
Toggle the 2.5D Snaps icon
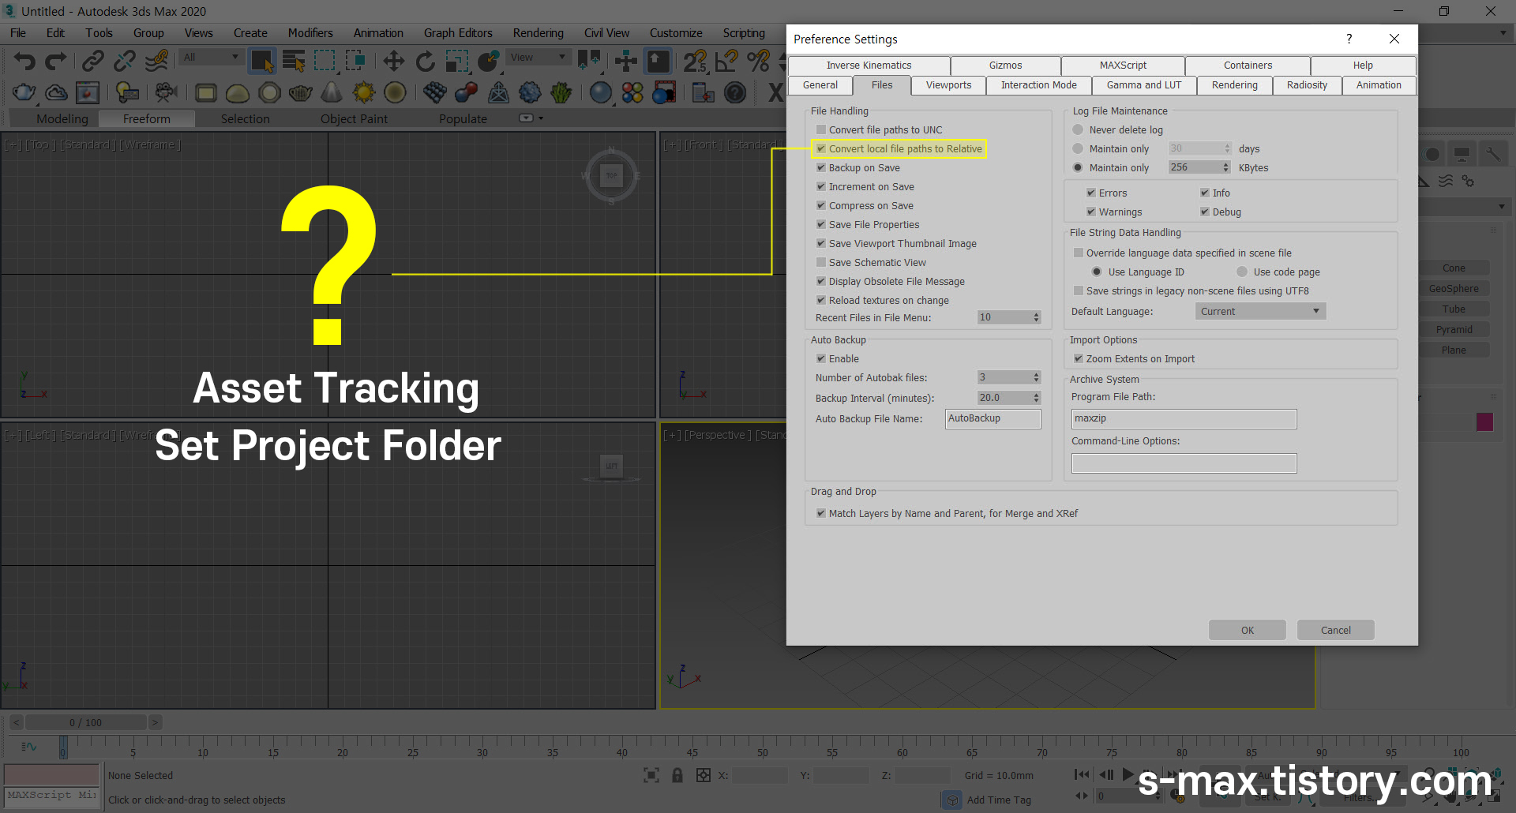(695, 61)
